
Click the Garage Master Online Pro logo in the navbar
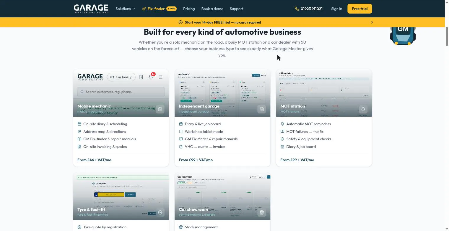tap(91, 9)
